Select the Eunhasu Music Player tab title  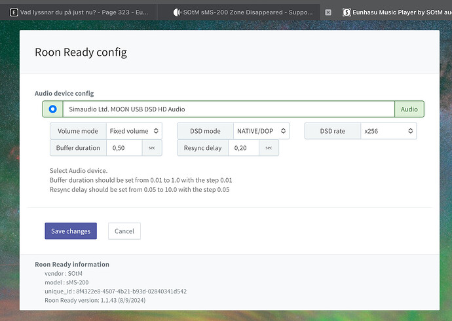click(x=401, y=12)
